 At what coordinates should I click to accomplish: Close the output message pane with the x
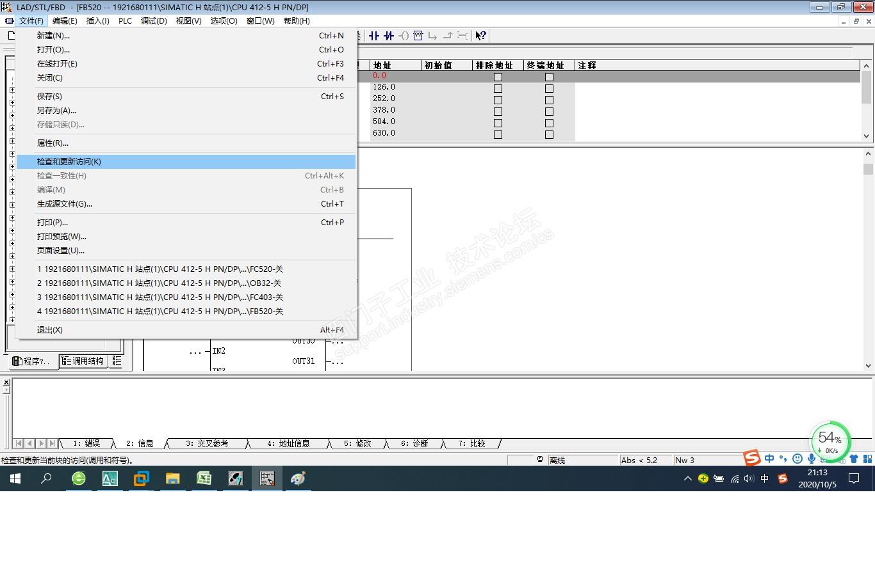(x=6, y=382)
